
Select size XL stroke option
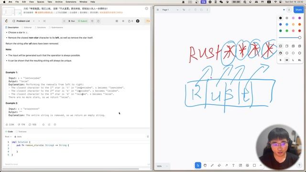click(300, 60)
